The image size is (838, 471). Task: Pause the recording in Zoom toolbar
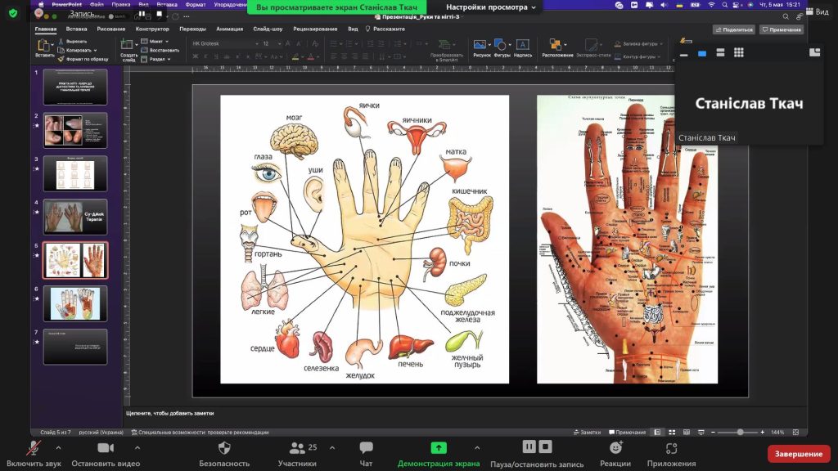point(529,446)
